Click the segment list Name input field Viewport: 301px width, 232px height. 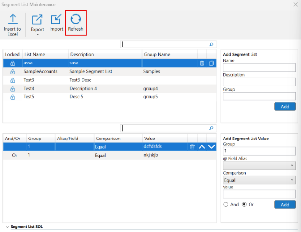(x=259, y=68)
